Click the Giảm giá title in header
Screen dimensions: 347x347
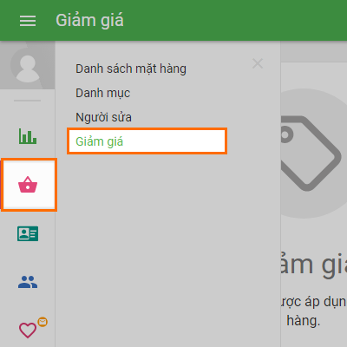pyautogui.click(x=89, y=21)
